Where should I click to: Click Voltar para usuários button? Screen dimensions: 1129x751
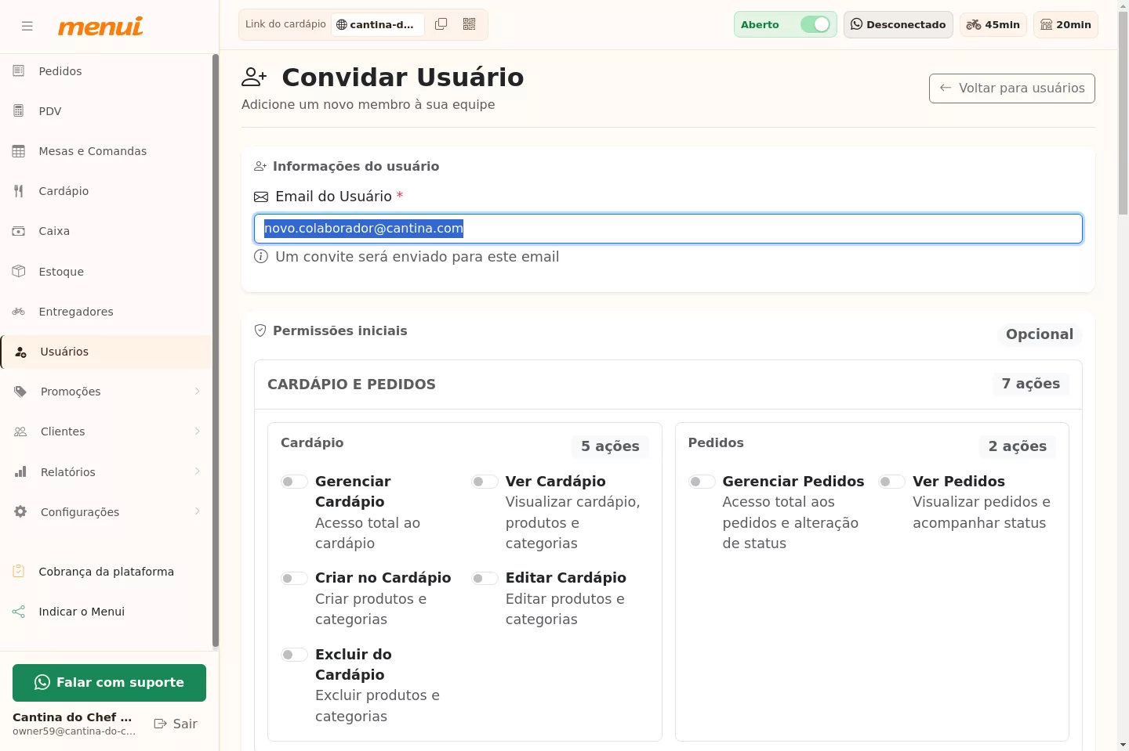click(x=1012, y=88)
